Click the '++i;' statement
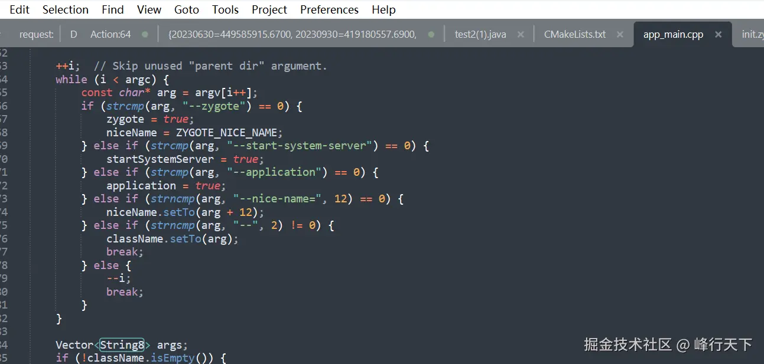Image resolution: width=764 pixels, height=364 pixels. 68,65
